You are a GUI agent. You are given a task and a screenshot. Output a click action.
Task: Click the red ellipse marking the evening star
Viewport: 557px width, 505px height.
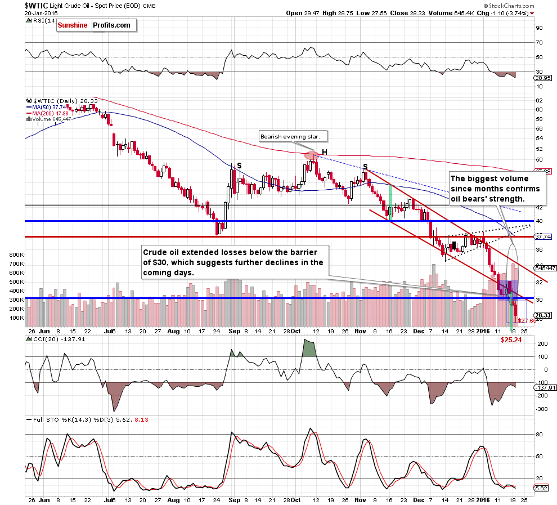click(312, 155)
